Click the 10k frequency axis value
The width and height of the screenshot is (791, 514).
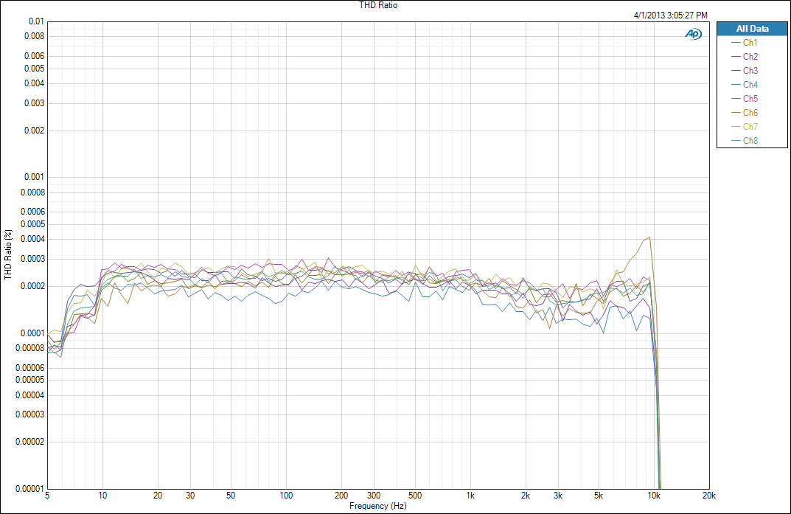654,496
